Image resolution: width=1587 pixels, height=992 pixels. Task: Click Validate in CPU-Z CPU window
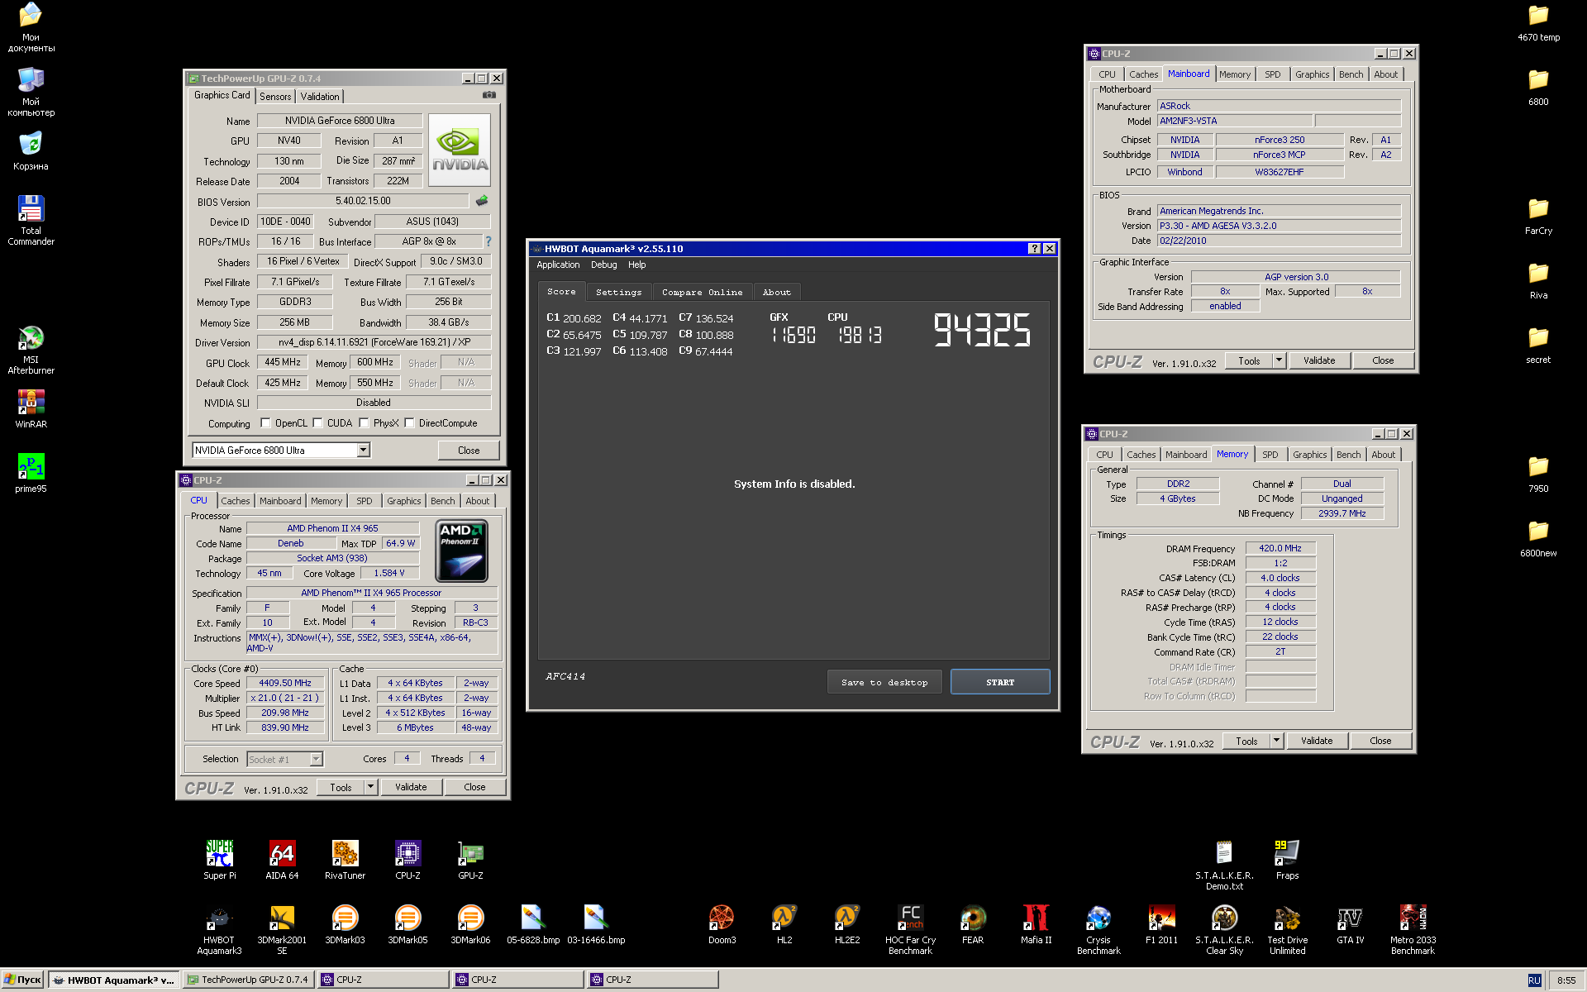pyautogui.click(x=411, y=787)
